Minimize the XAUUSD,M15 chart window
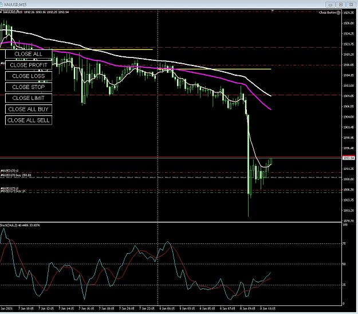The height and width of the screenshot is (314, 358). (x=331, y=5)
